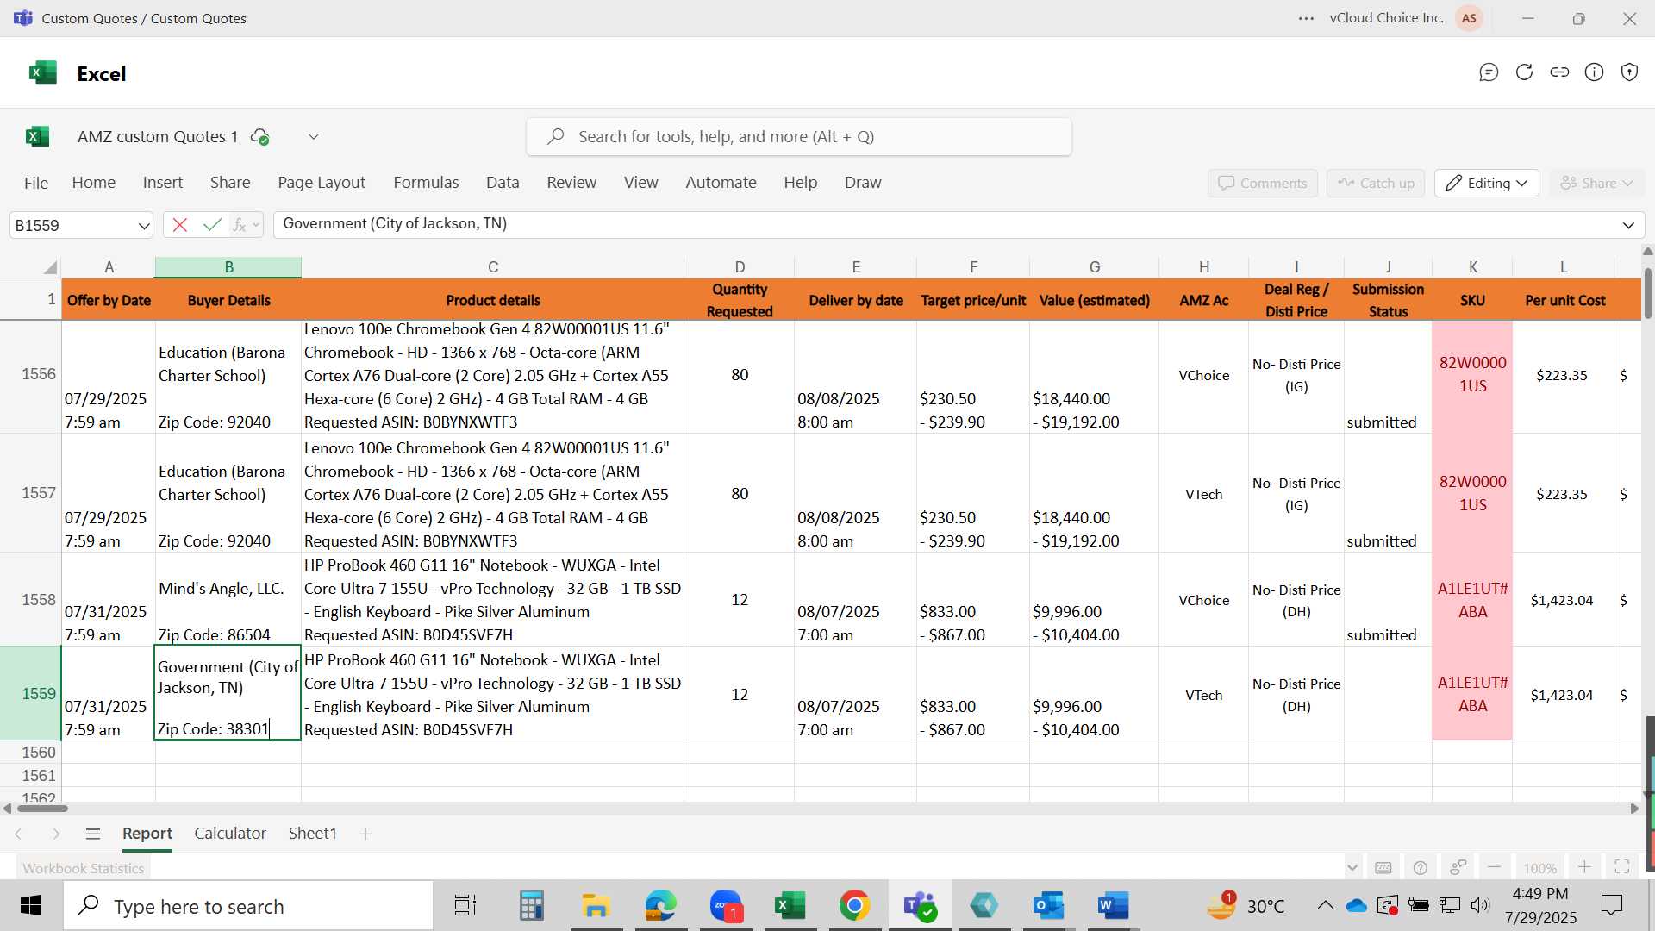The height and width of the screenshot is (931, 1655).
Task: Open the Automate ribbon tab
Action: [721, 183]
